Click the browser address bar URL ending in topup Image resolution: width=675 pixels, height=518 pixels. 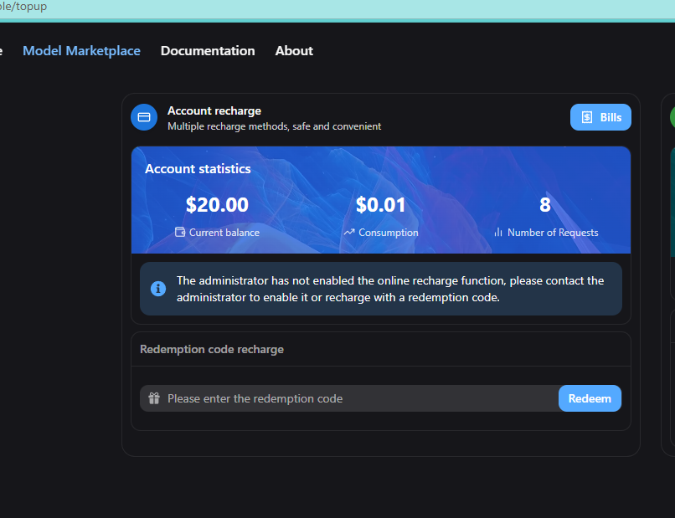pyautogui.click(x=23, y=7)
